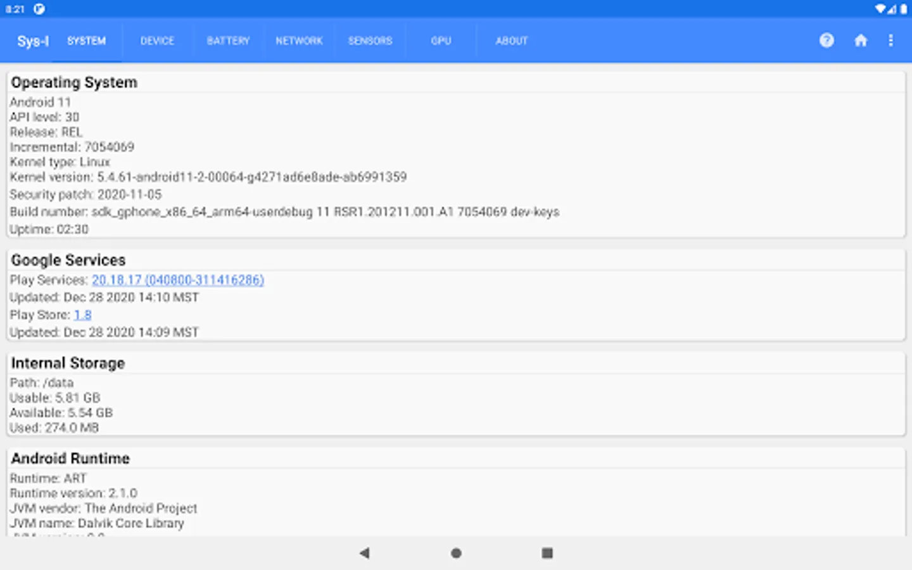The height and width of the screenshot is (570, 912).
Task: Select the Internal Storage heading
Action: (68, 364)
